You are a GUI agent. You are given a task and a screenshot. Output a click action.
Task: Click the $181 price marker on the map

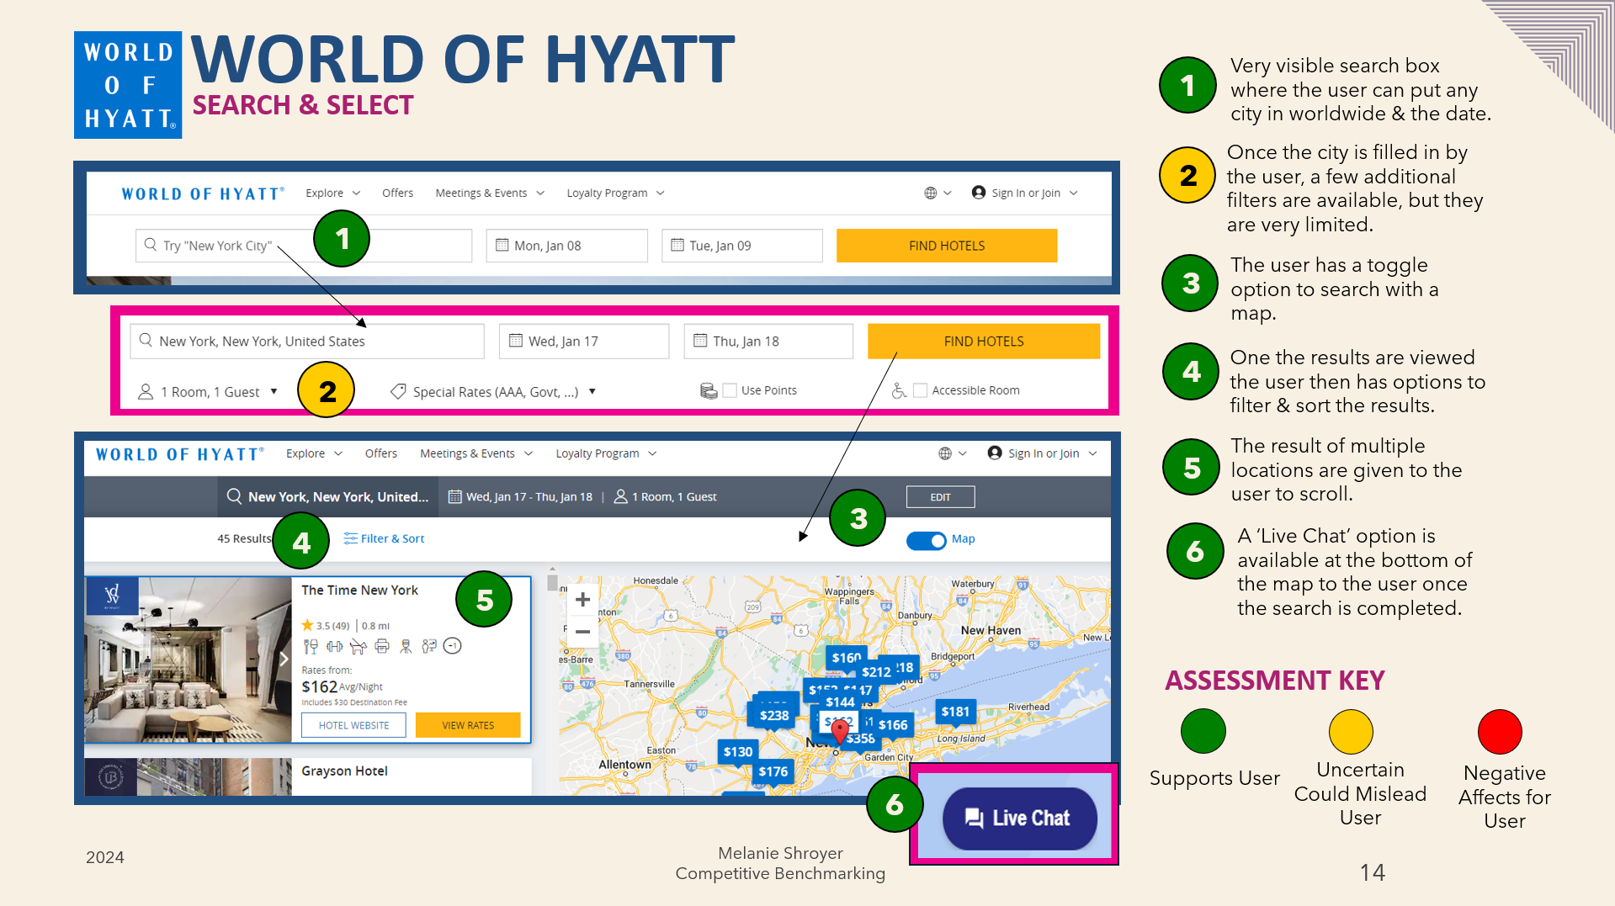tap(955, 712)
